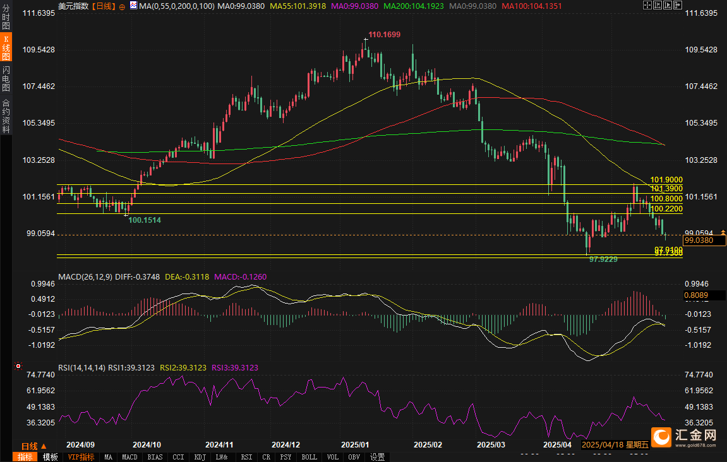Click the crosshair cursor icon at top right
The height and width of the screenshot is (462, 727).
point(647,6)
